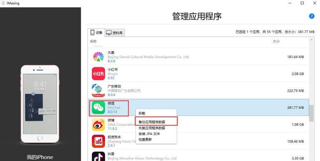The image size is (320, 161).
Task: Select the 大麦 app name text
Action: tap(111, 52)
